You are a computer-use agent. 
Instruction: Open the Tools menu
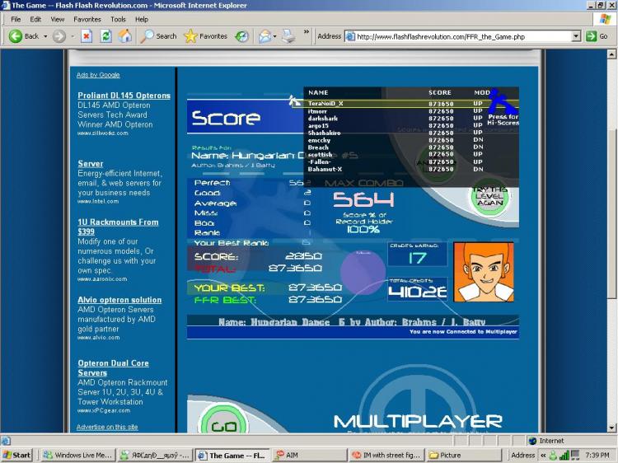pyautogui.click(x=118, y=19)
